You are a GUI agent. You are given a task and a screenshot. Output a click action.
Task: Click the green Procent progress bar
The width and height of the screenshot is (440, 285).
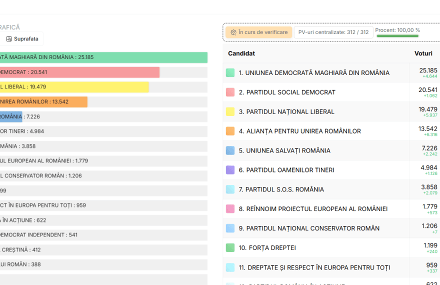pyautogui.click(x=397, y=36)
